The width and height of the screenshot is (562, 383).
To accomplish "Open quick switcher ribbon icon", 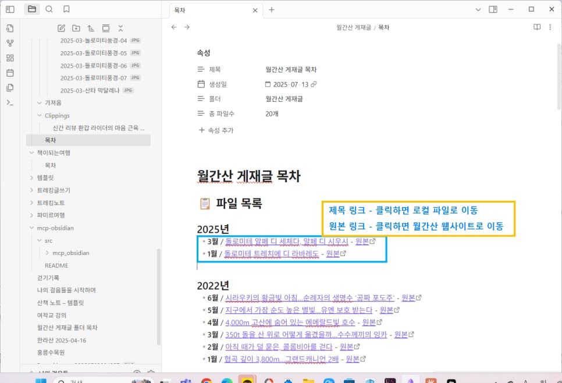I will click(10, 29).
